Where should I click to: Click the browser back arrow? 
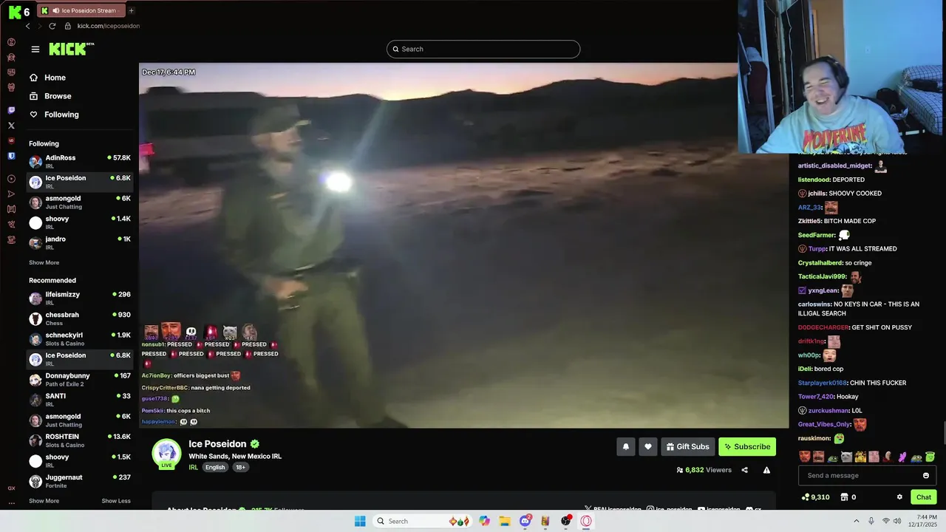(x=28, y=26)
